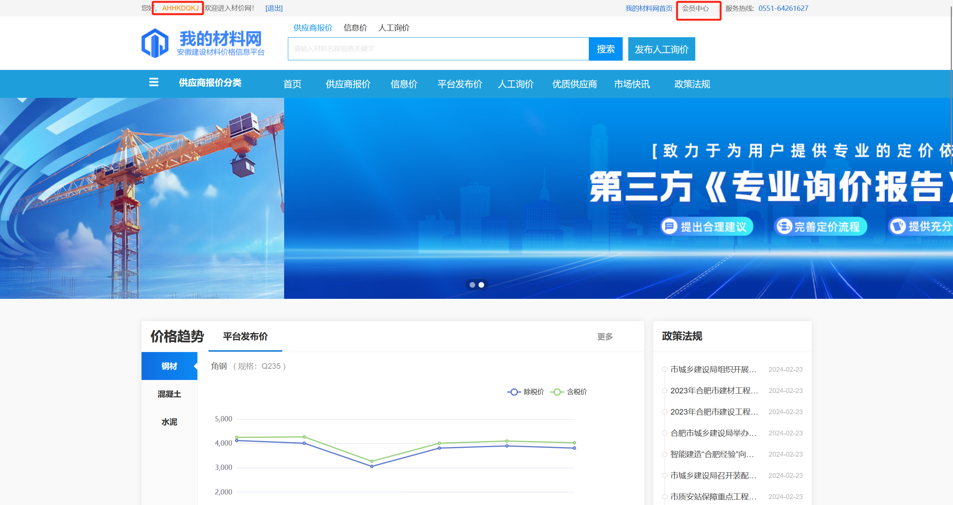Click the 搜索 button

tap(606, 49)
